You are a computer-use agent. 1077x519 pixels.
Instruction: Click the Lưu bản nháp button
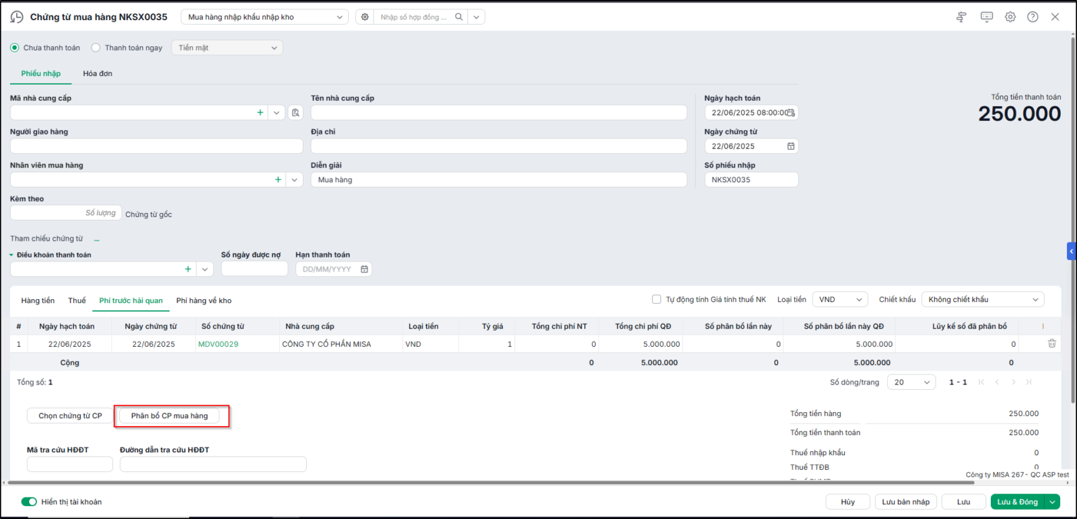coord(905,502)
